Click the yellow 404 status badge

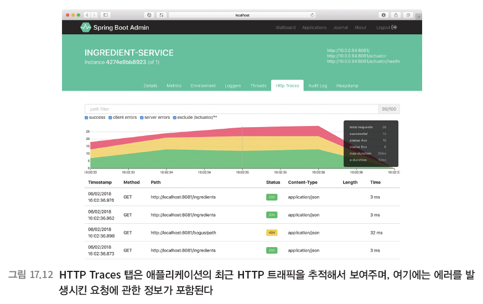tap(272, 233)
